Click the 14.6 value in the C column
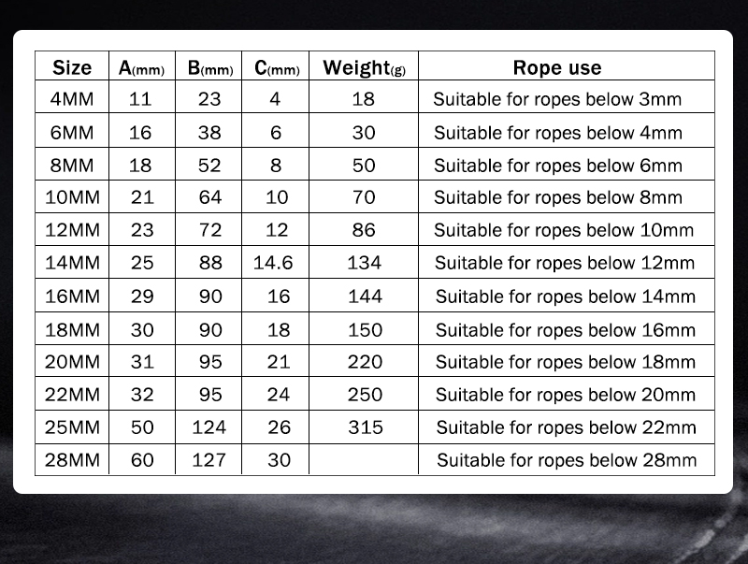 click(x=273, y=263)
